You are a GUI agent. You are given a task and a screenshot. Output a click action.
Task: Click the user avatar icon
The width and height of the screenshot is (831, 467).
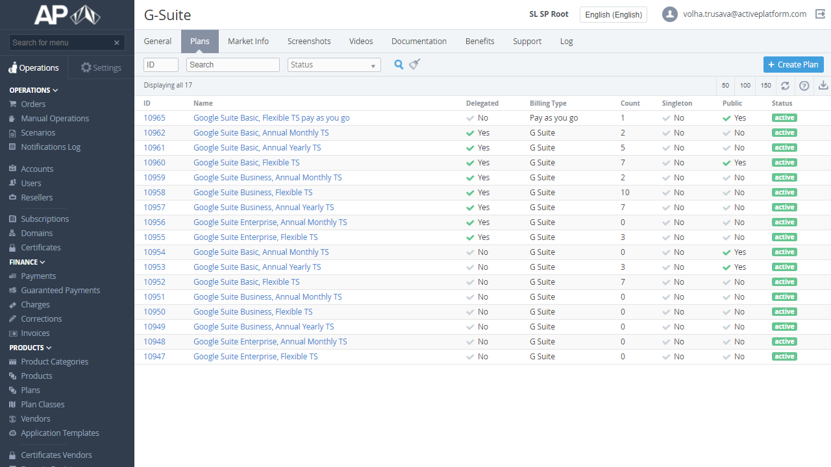(670, 14)
